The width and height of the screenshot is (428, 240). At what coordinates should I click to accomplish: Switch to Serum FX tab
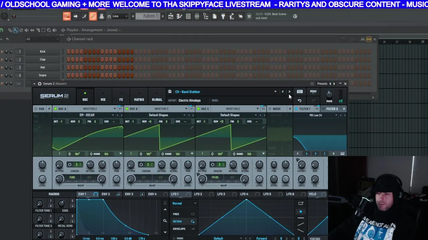click(121, 96)
